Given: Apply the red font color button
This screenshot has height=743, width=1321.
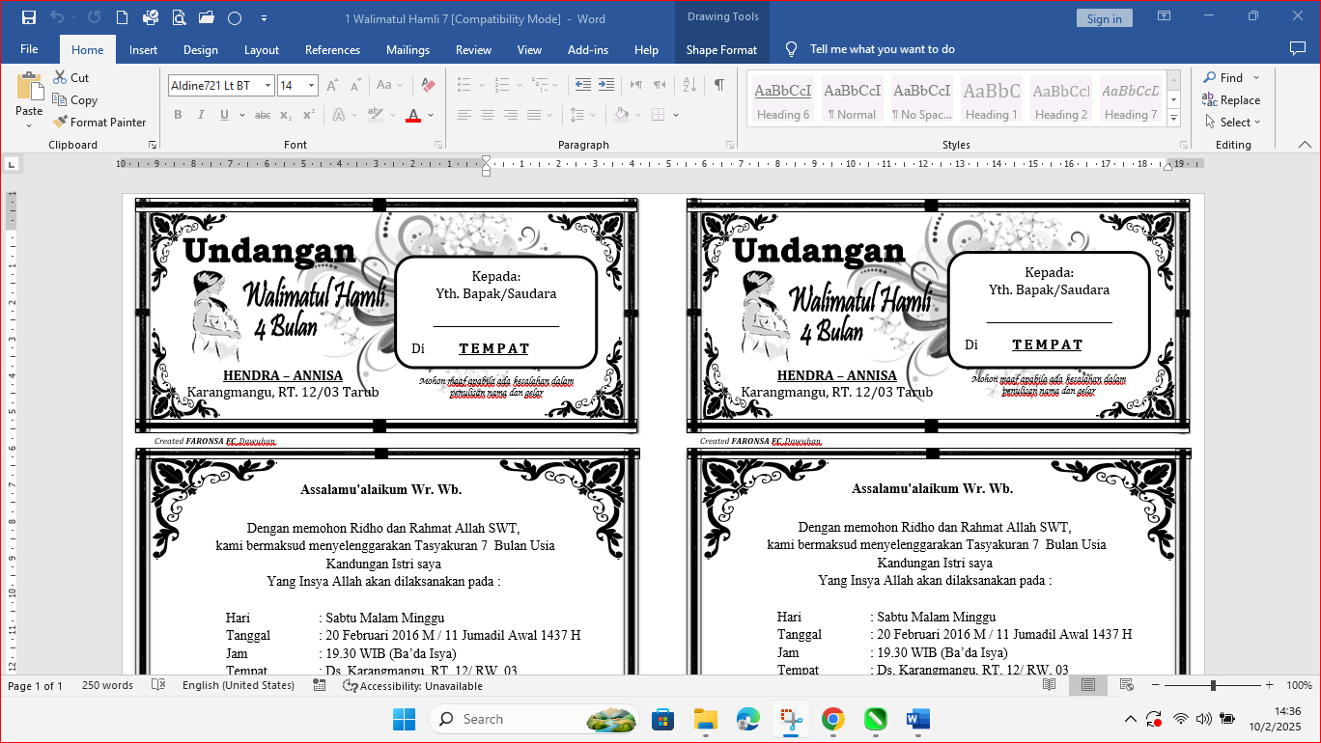Looking at the screenshot, I should point(413,115).
